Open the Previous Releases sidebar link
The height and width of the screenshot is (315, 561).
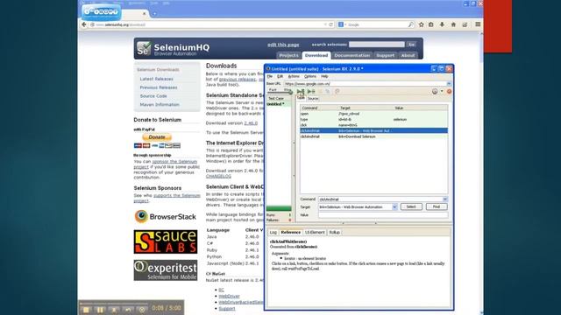(159, 87)
